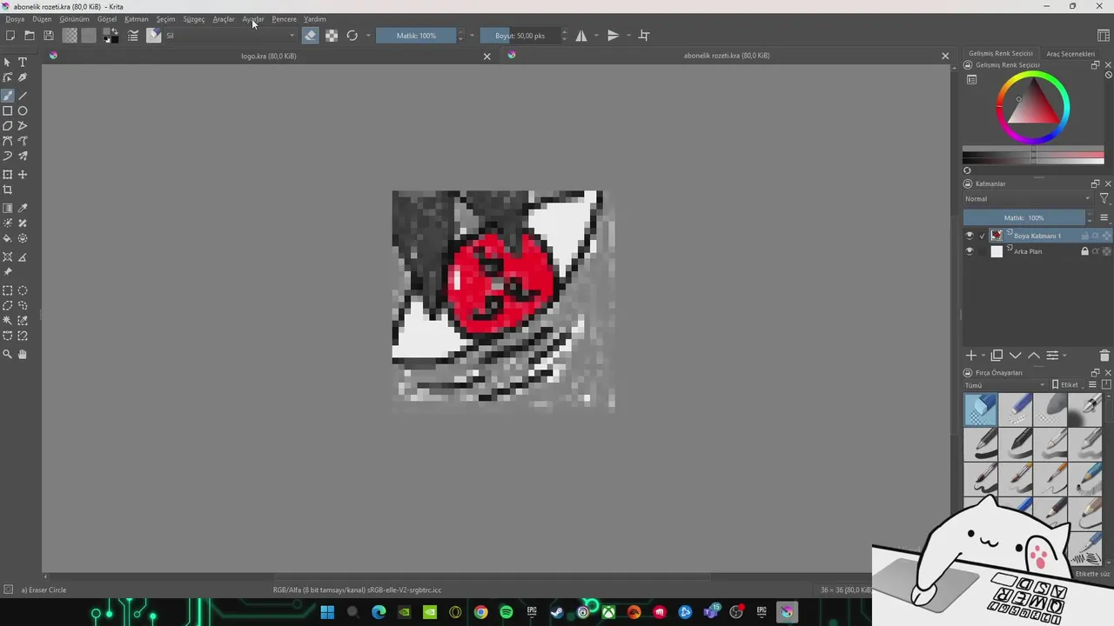The image size is (1114, 626).
Task: Select the Gradient tool
Action: tap(8, 209)
